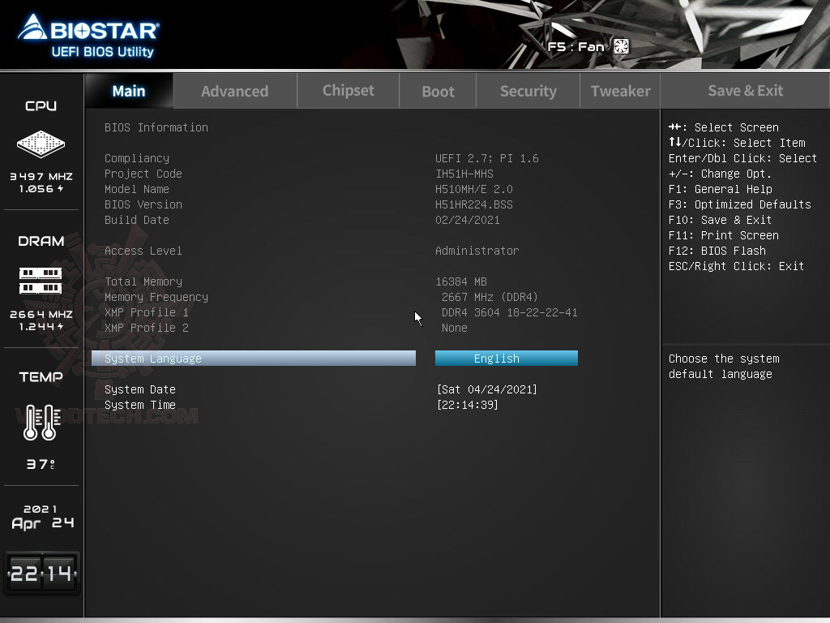Switch to the Main tab
Screen dimensions: 830x623
[129, 91]
